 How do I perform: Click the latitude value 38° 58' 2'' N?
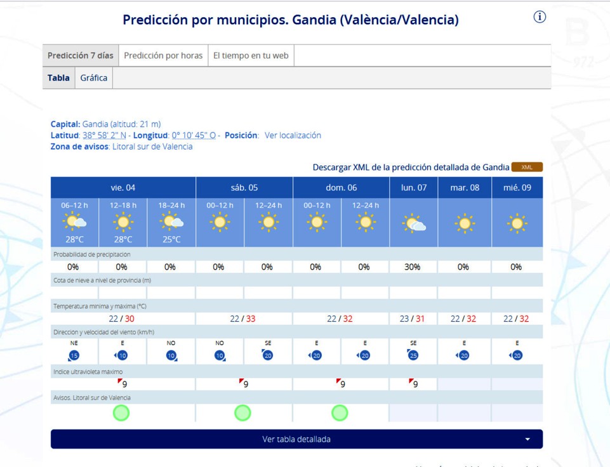pyautogui.click(x=104, y=135)
